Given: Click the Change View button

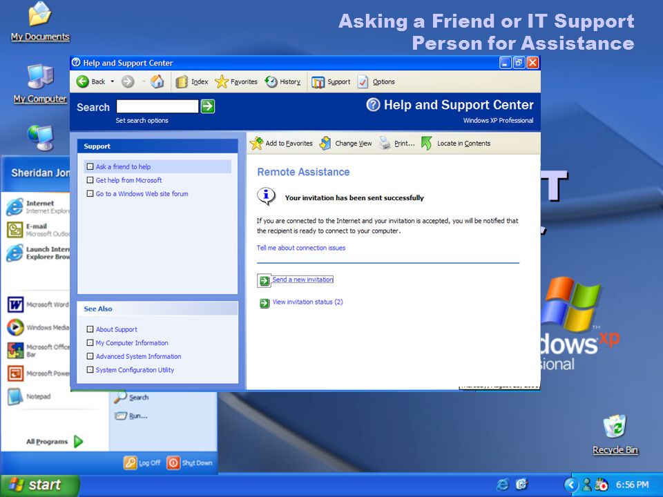Looking at the screenshot, I should tap(346, 144).
